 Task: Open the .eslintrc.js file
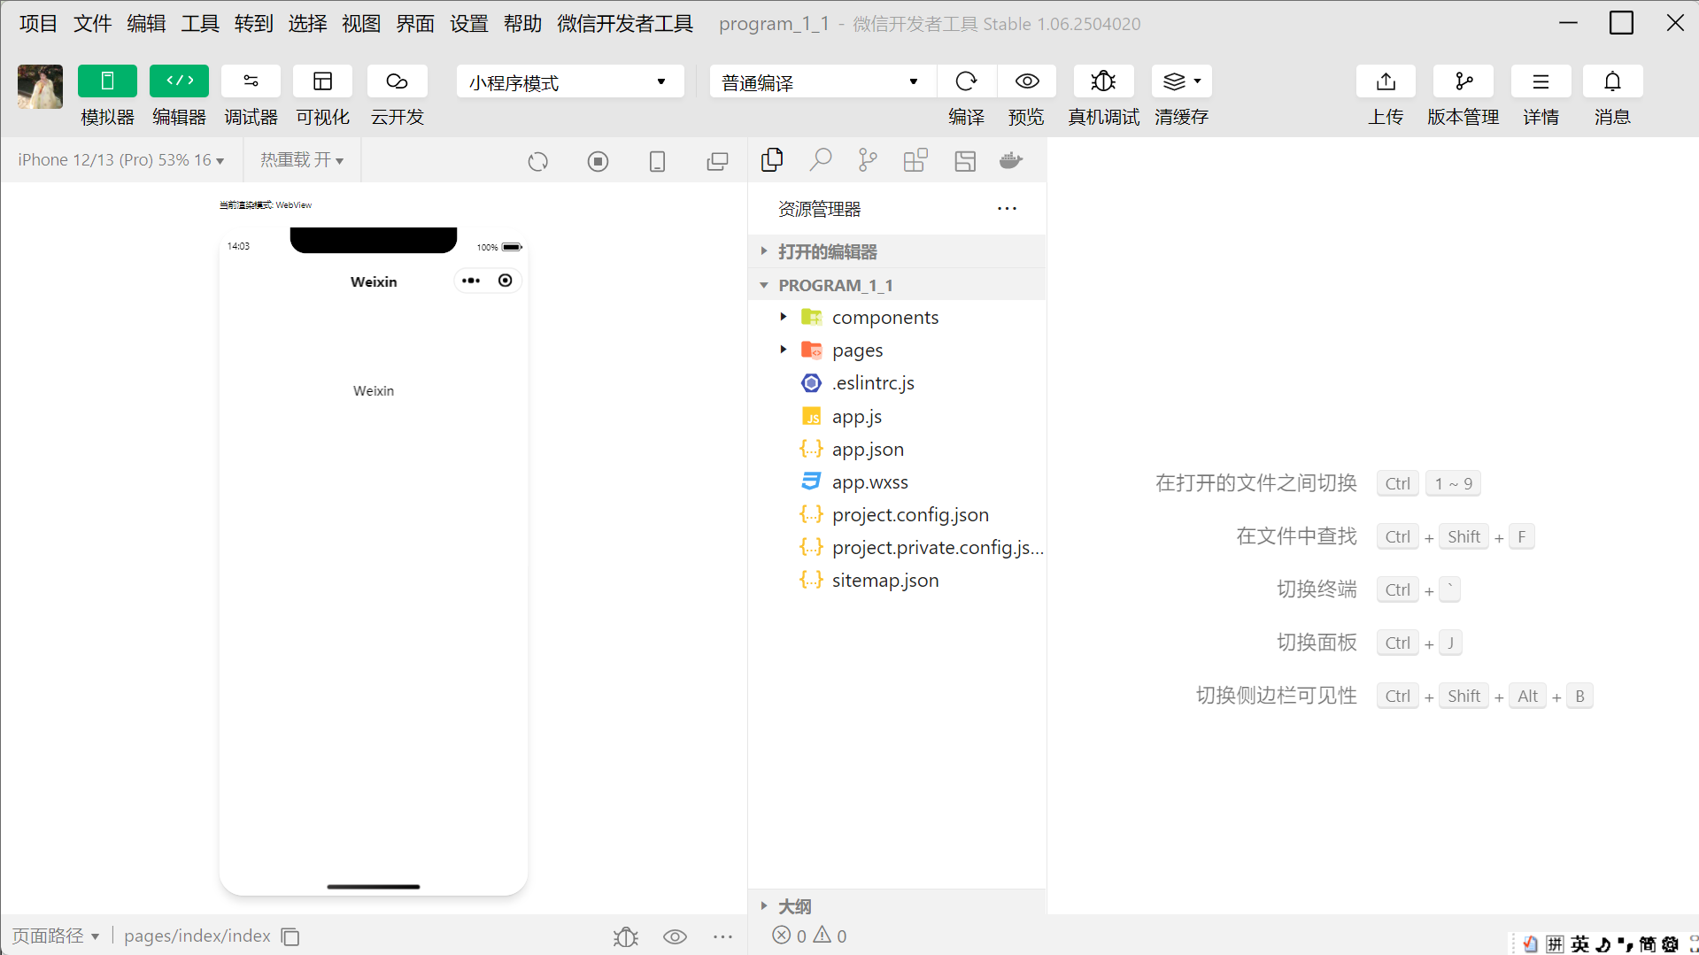[897, 383]
